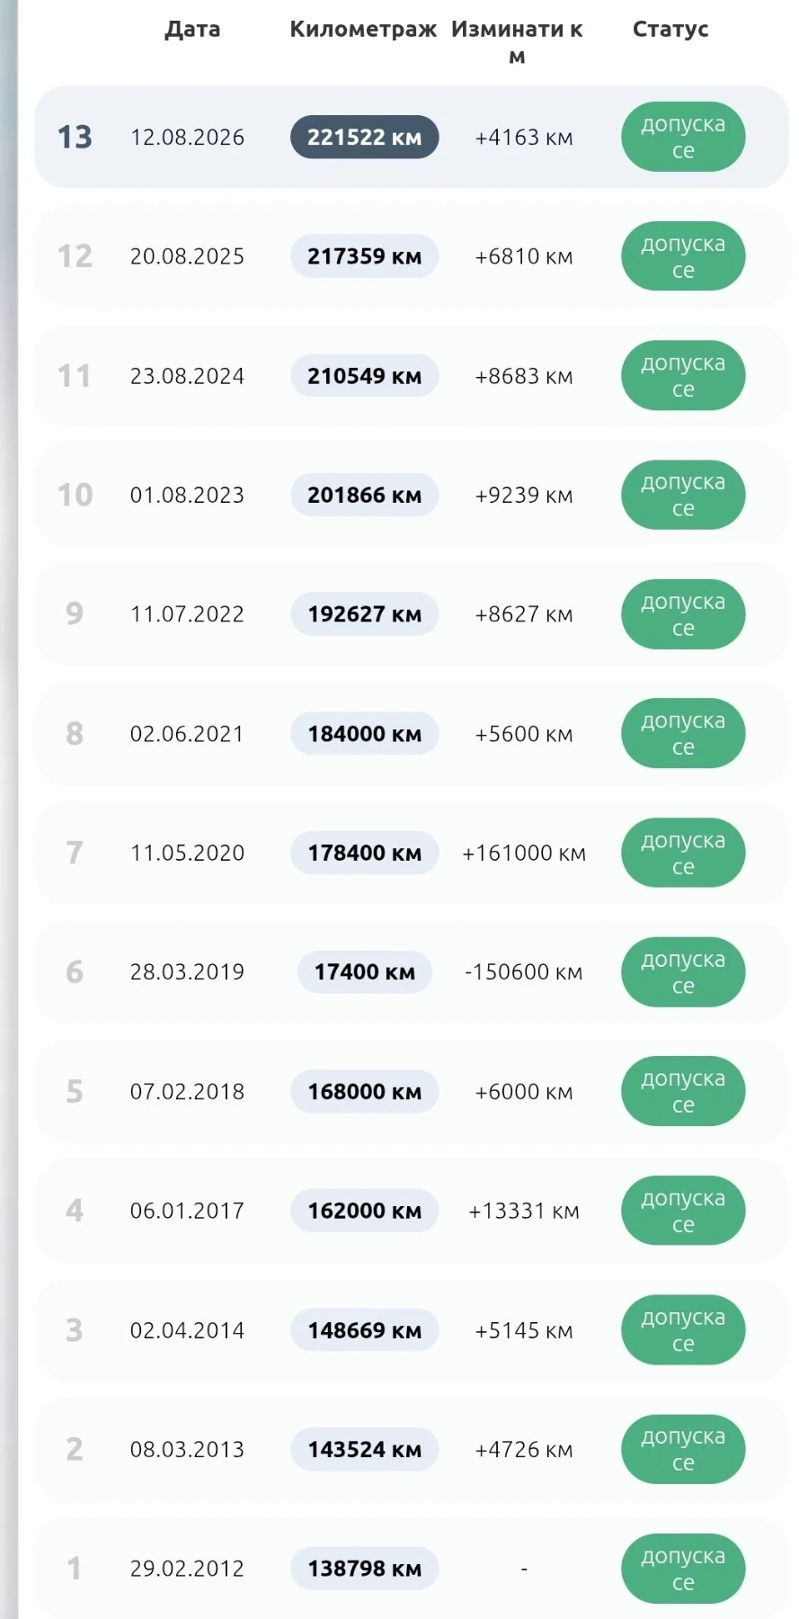This screenshot has height=1619, width=799.
Task: Click the 221522 км mileage badge
Action: point(364,137)
